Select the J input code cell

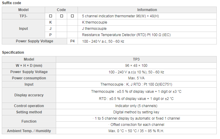[50, 29]
